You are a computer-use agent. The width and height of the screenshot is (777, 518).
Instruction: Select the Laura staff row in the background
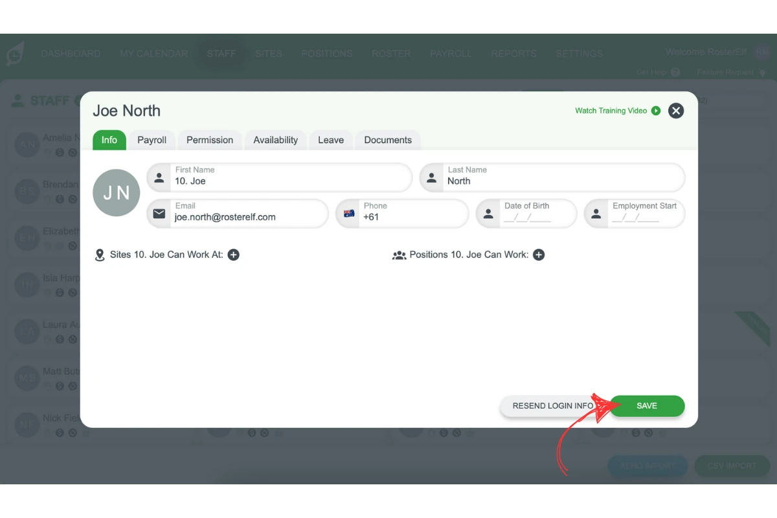pyautogui.click(x=45, y=331)
